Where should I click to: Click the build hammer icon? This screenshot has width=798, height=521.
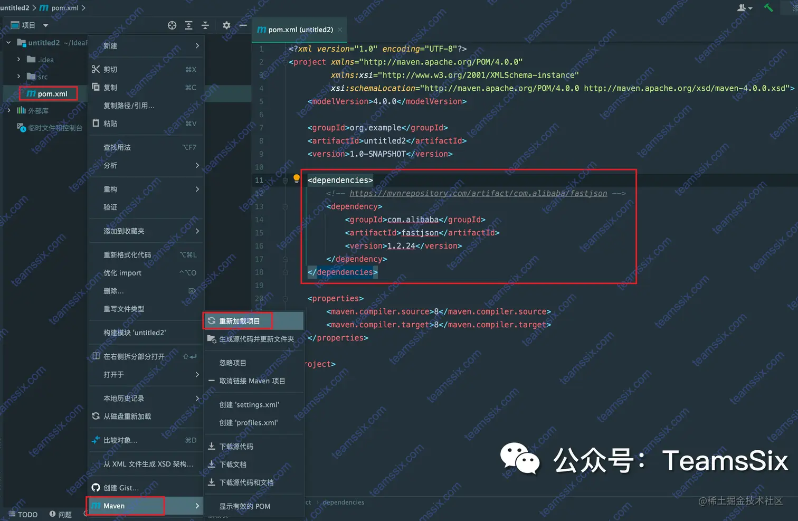pos(768,7)
